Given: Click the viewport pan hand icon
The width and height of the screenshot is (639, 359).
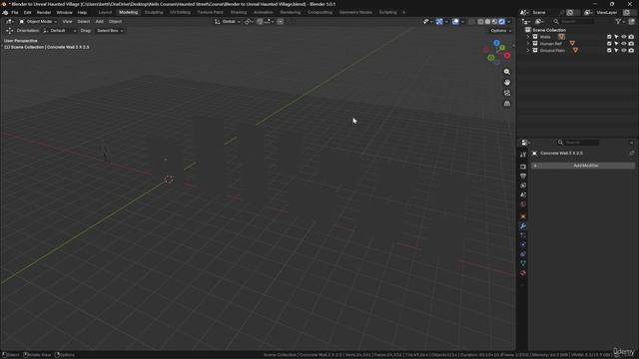Looking at the screenshot, I should coord(507,82).
